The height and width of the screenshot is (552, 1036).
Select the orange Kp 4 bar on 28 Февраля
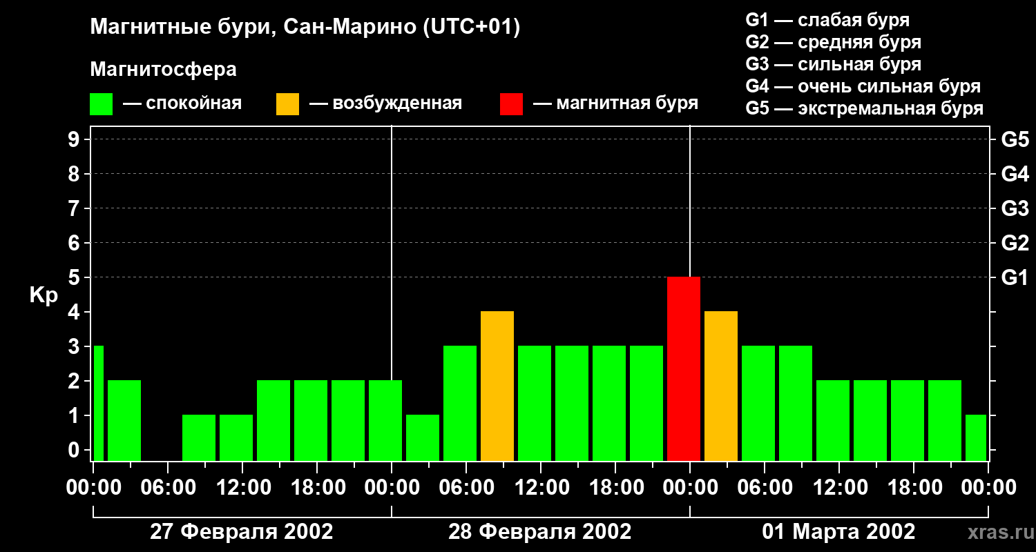click(x=497, y=386)
